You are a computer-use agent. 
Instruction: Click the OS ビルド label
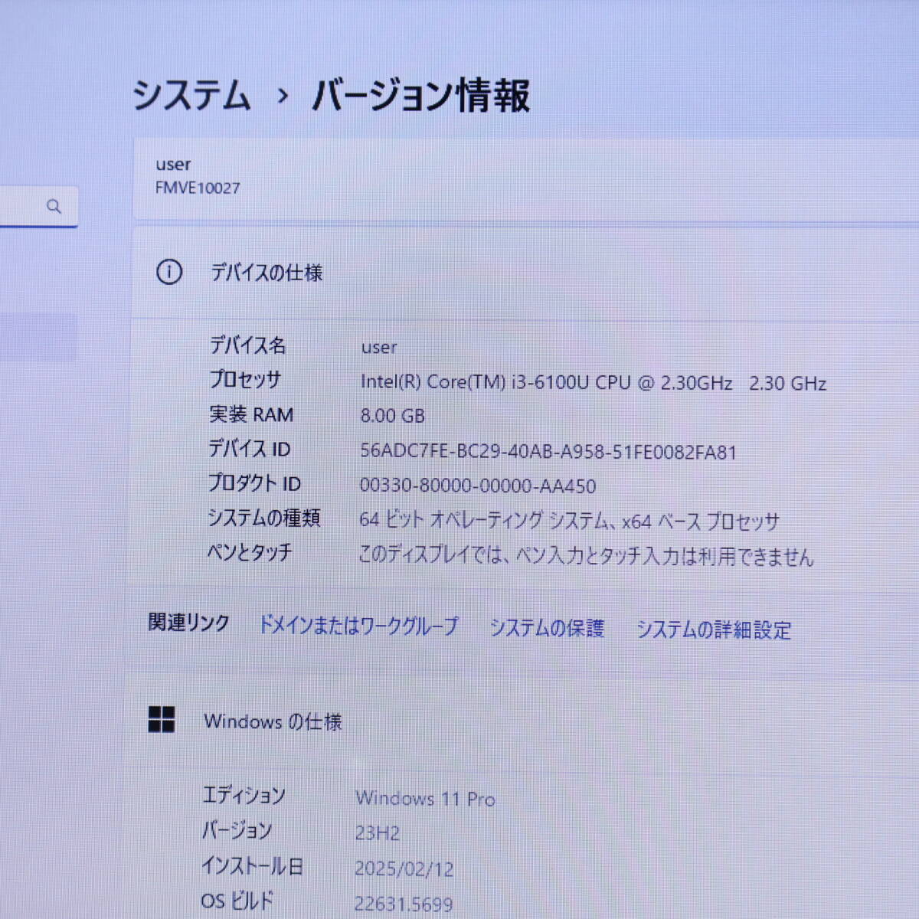tap(237, 901)
